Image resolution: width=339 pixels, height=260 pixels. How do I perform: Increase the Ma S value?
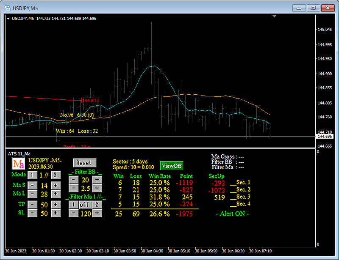click(56, 185)
